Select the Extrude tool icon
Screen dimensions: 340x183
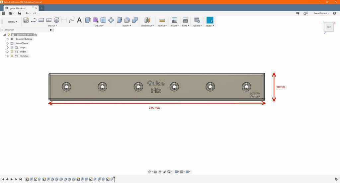click(88, 20)
